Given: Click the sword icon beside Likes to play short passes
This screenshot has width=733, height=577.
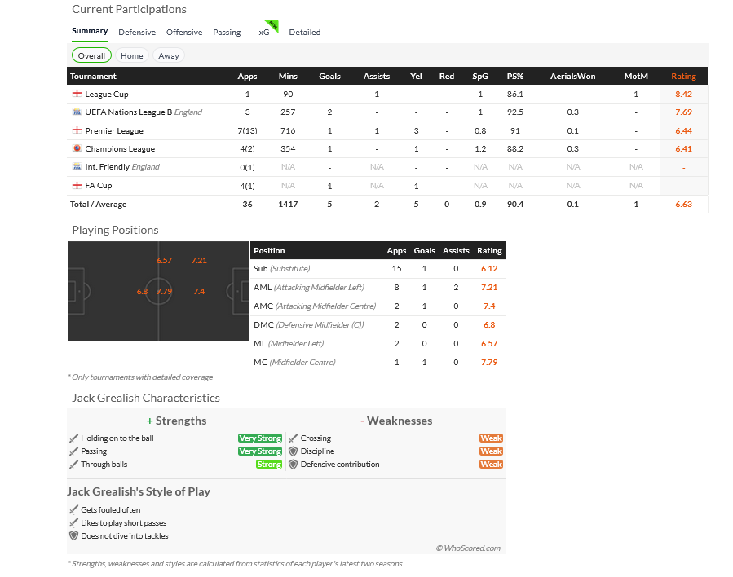Looking at the screenshot, I should [x=73, y=522].
